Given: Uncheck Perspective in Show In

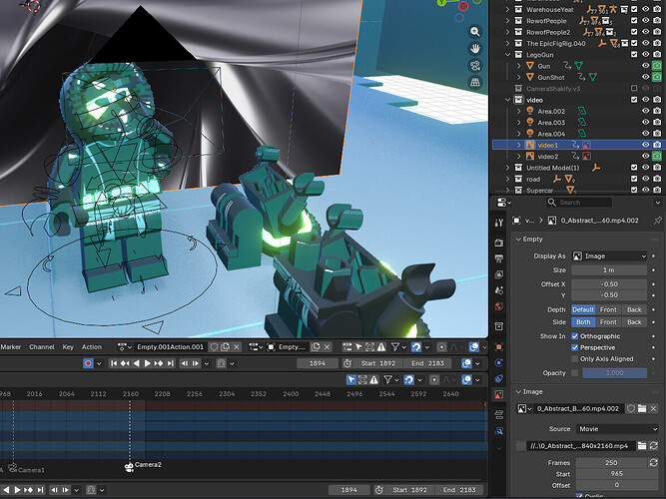Looking at the screenshot, I should click(575, 347).
